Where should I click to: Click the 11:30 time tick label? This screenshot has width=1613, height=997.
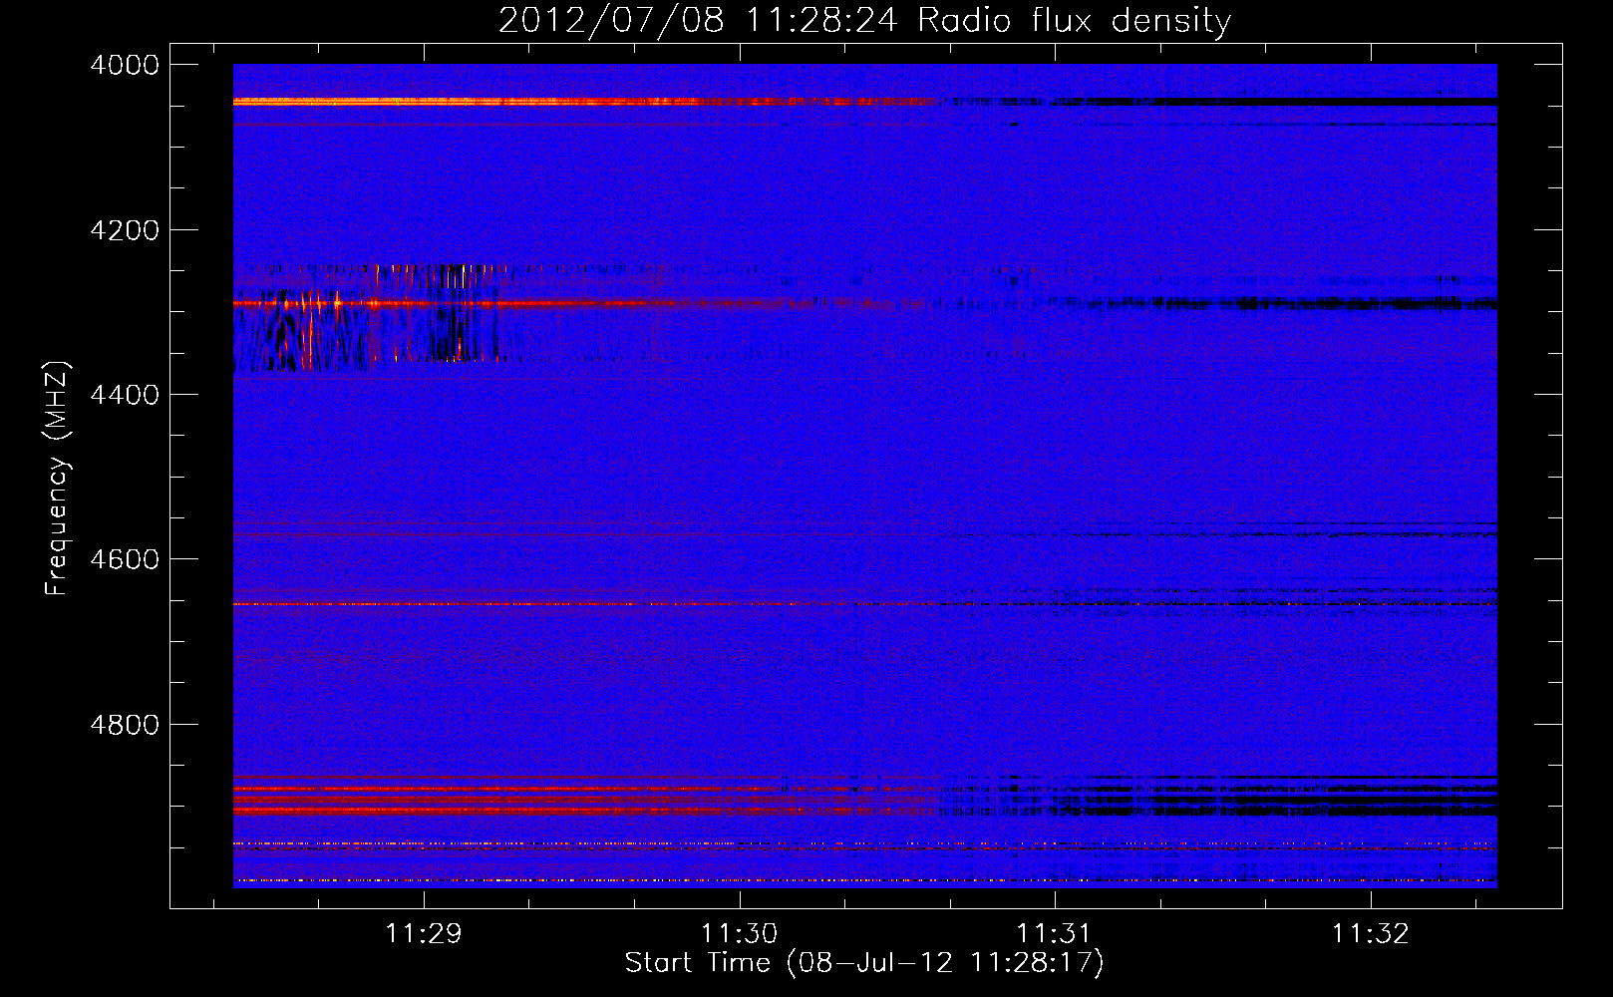point(739,933)
